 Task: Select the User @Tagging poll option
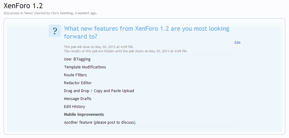(x=77, y=59)
